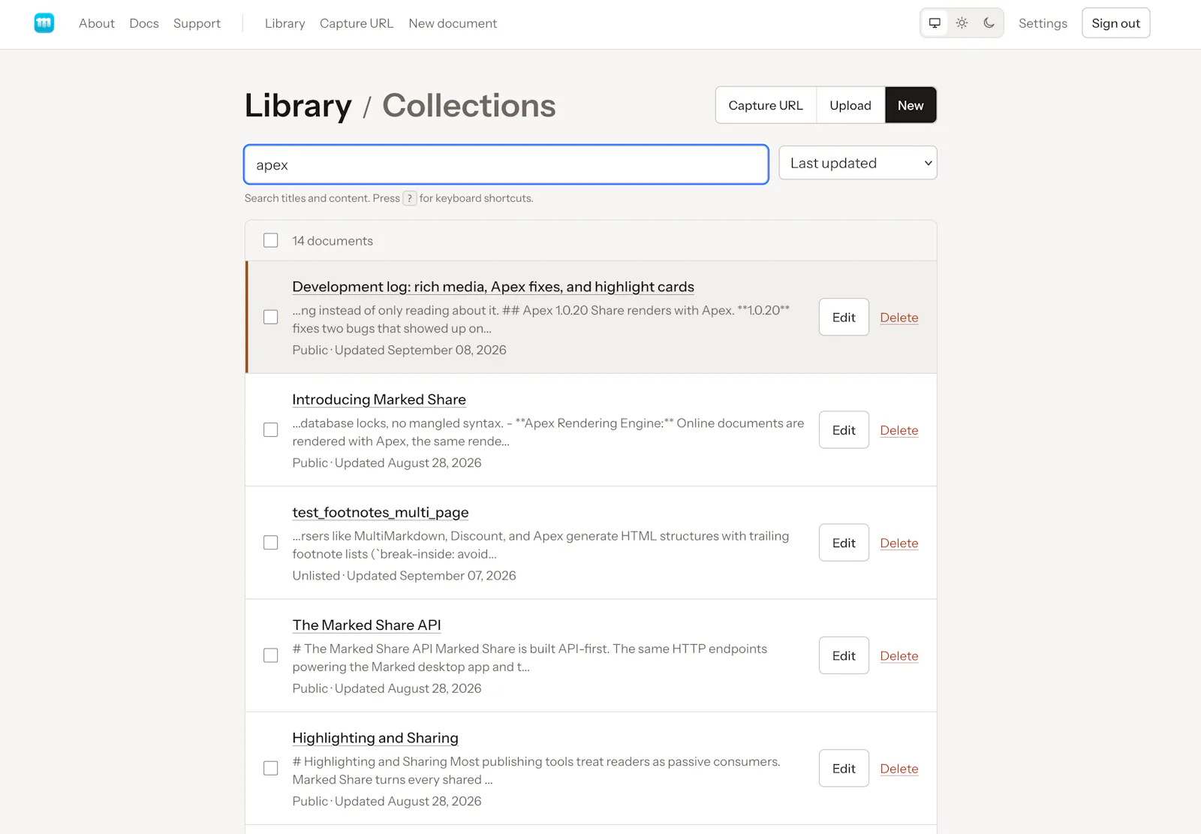
Task: Check The Marked Share API checkbox
Action: point(271,655)
